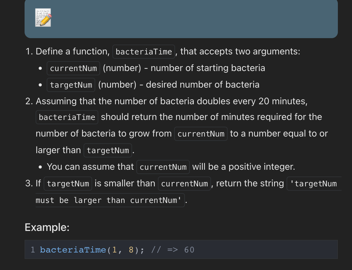This screenshot has height=270, width=352.
Task: Click the currentNum chip beside 'number of starting bacteria'
Action: (x=73, y=68)
